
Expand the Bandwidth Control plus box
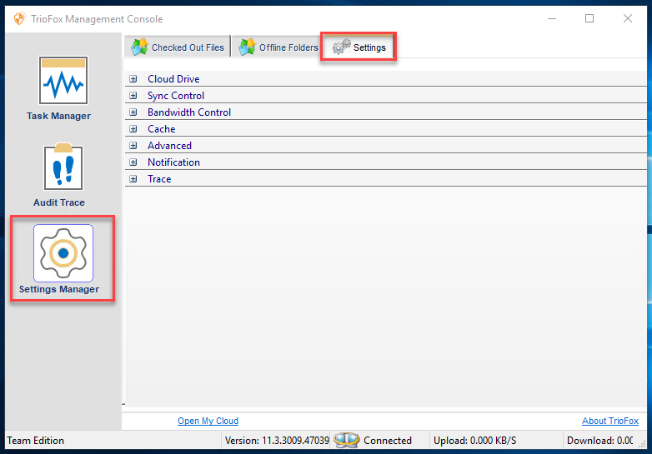pos(133,112)
